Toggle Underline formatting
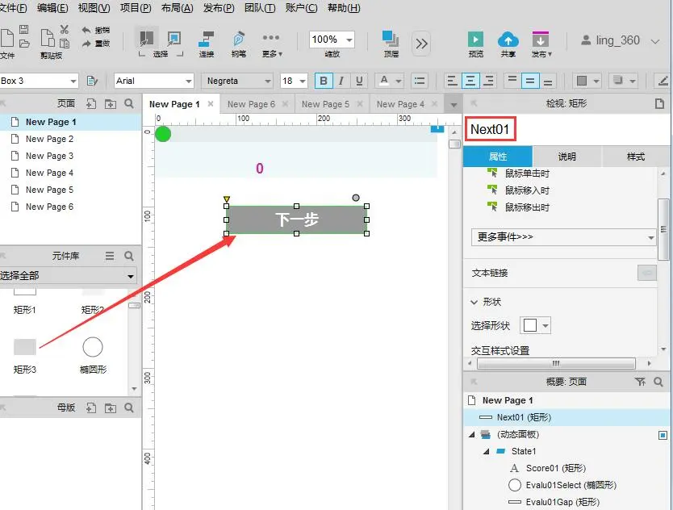The width and height of the screenshot is (673, 510). pos(359,81)
